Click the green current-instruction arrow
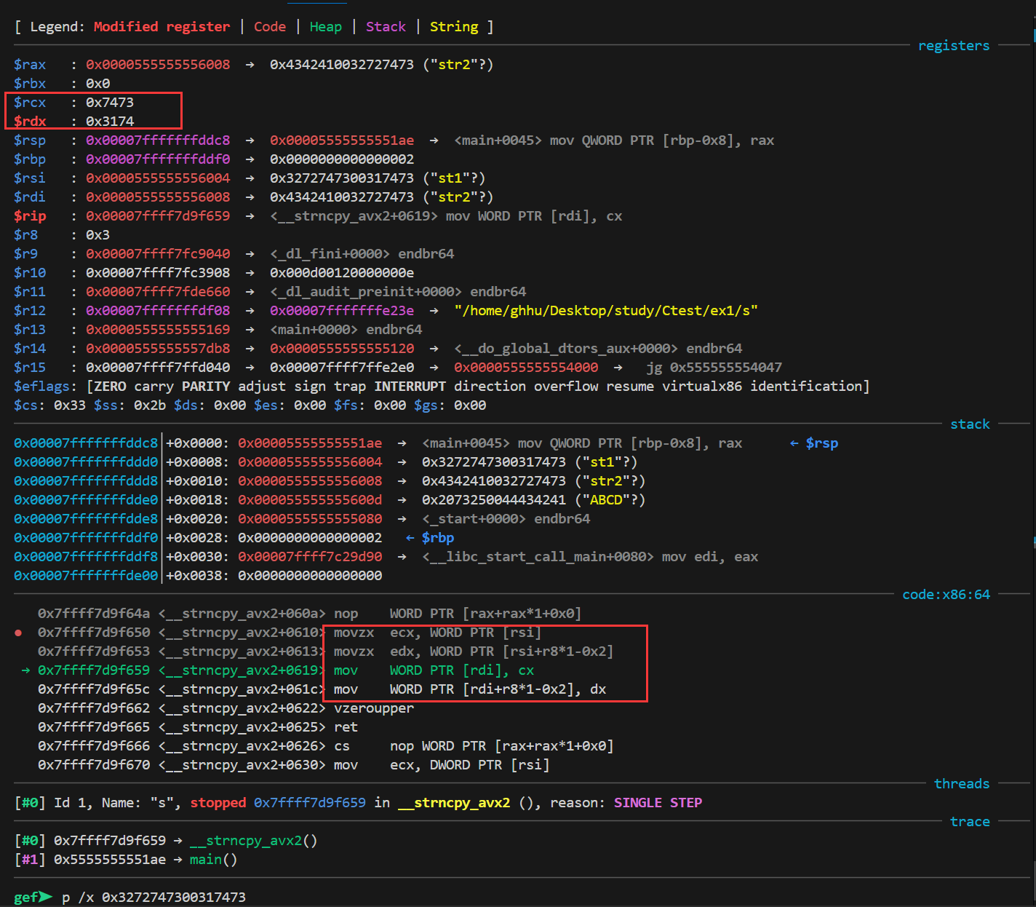 click(25, 670)
